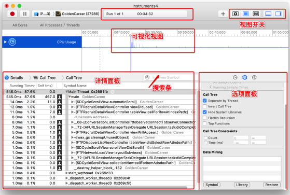The width and height of the screenshot is (290, 195).
Task: Sort by the Running Time column header
Action: [x=22, y=86]
